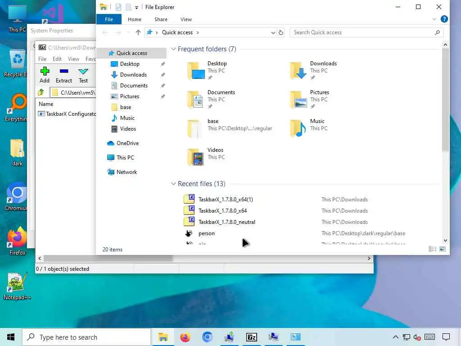Select TaskbarX_1.7.8.0_x64 recent file
The width and height of the screenshot is (461, 346).
tap(222, 211)
